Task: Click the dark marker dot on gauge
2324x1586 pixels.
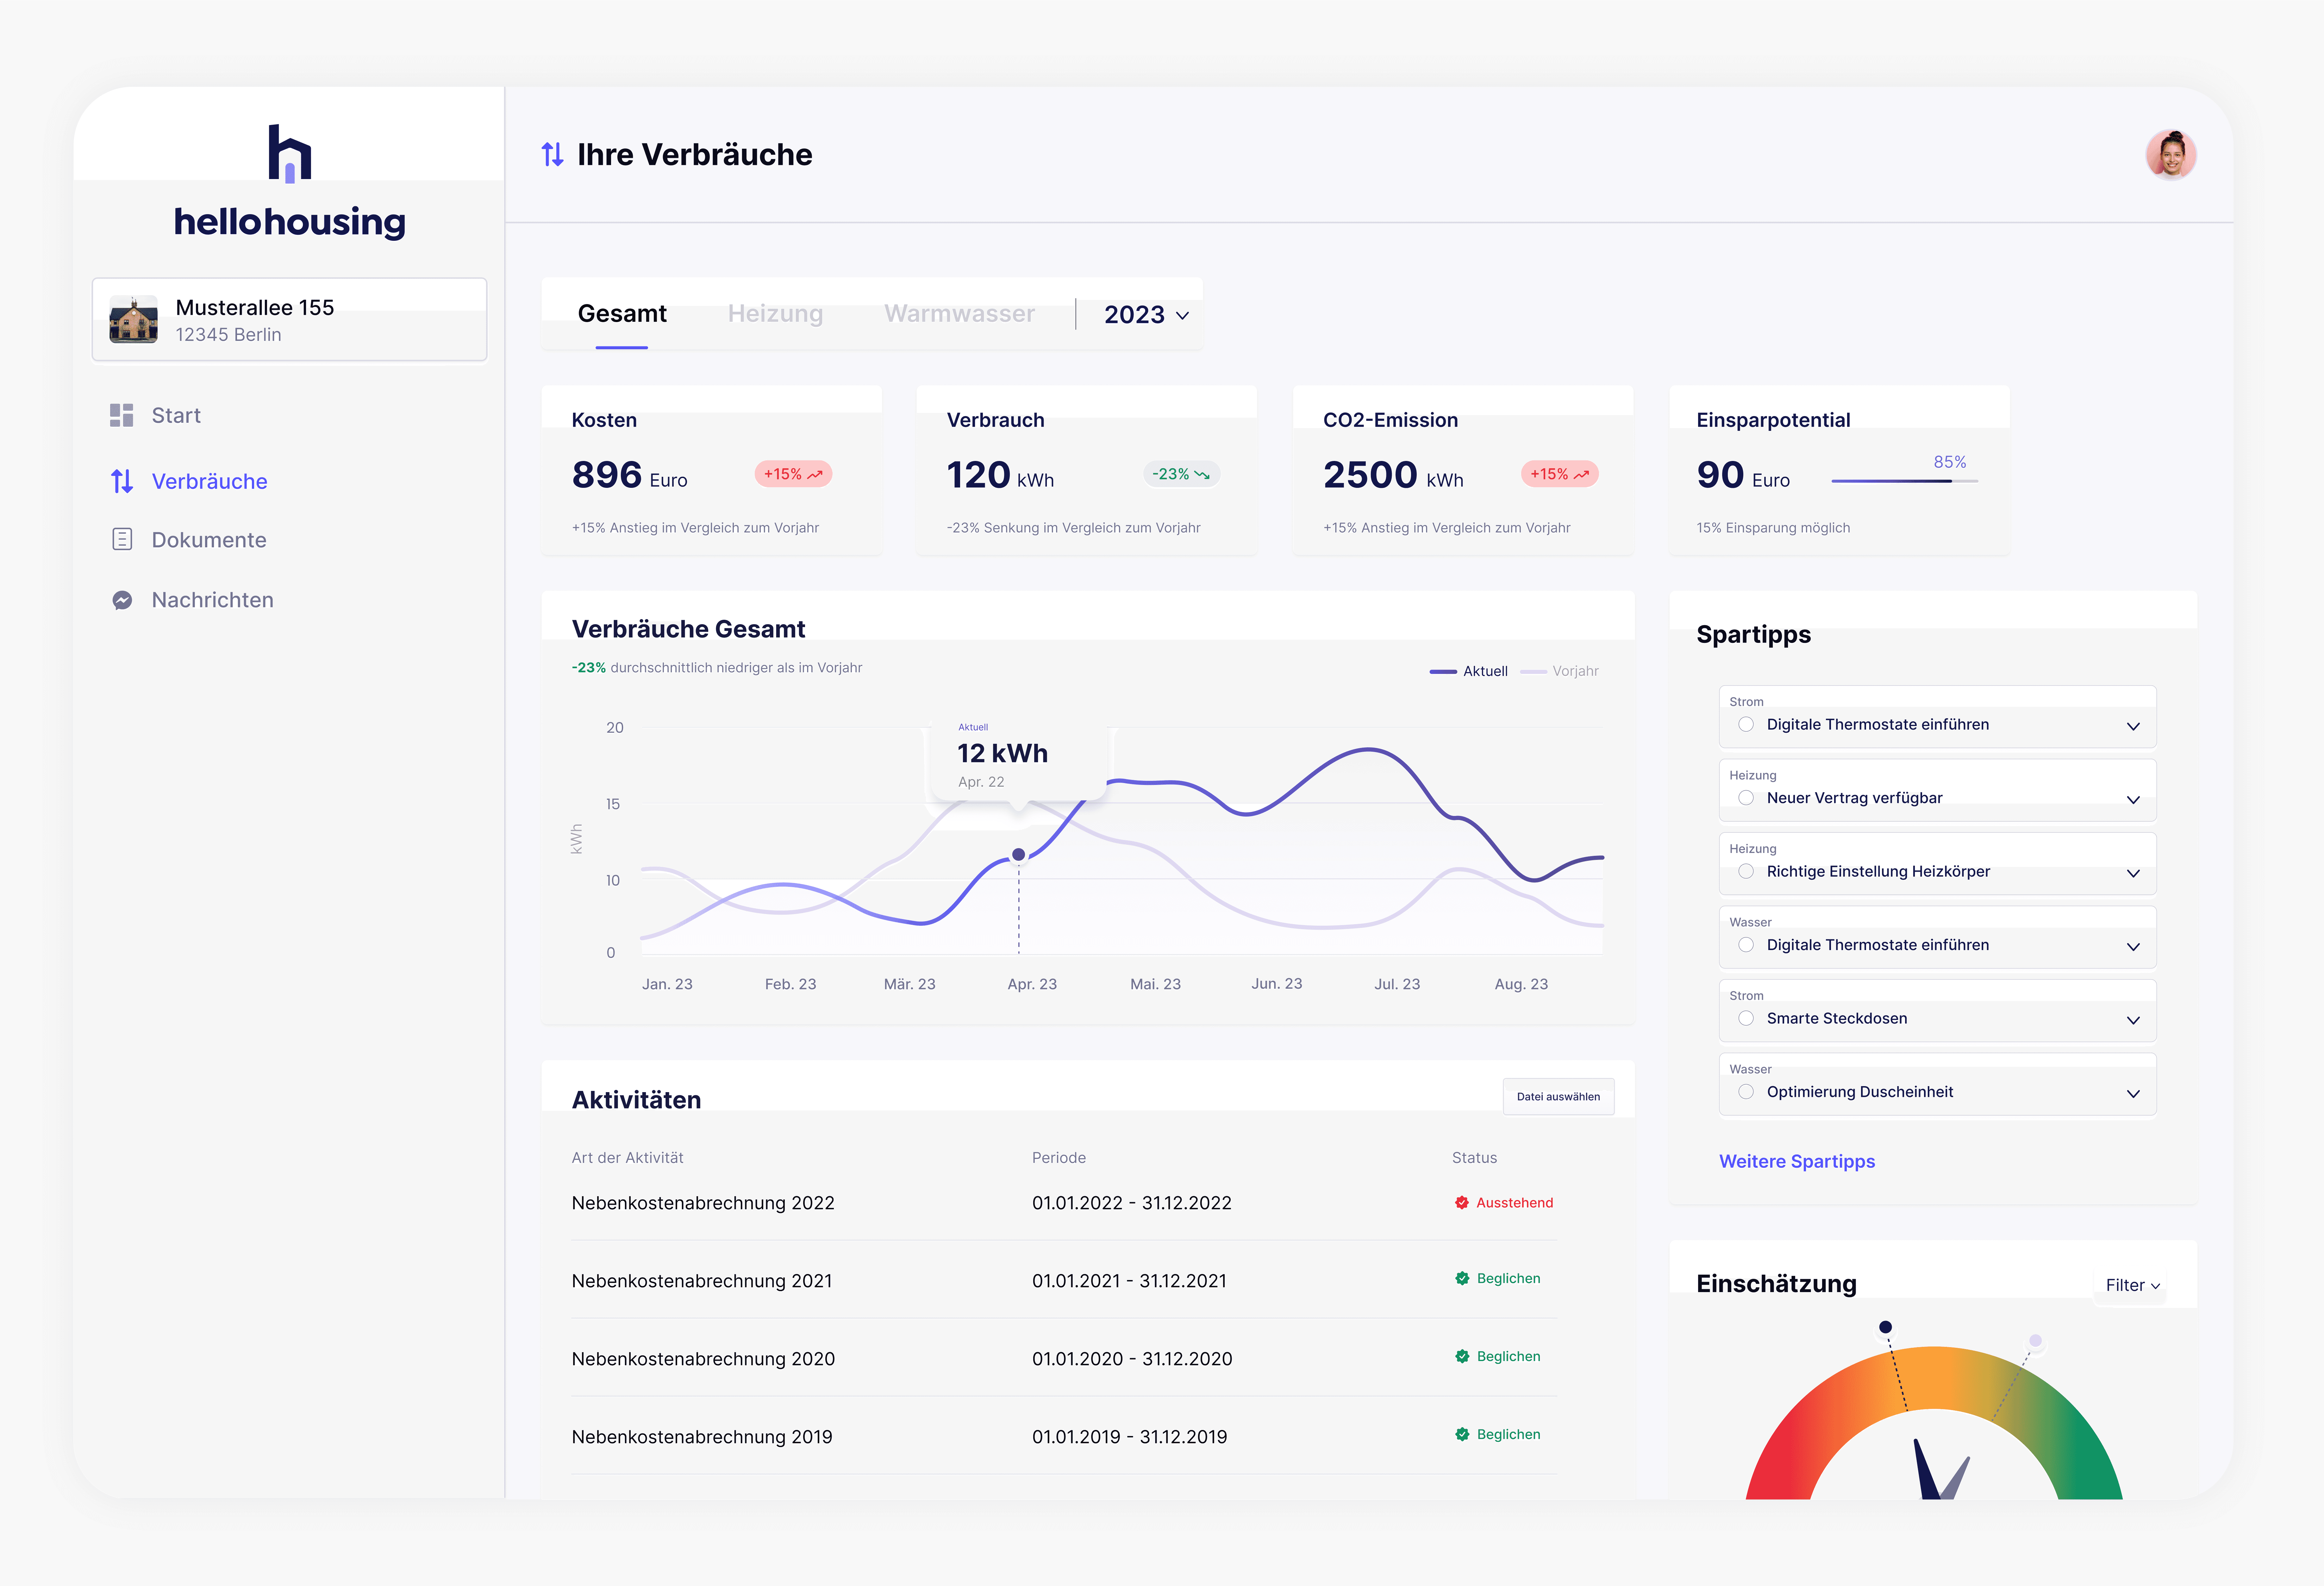Action: [1885, 1327]
